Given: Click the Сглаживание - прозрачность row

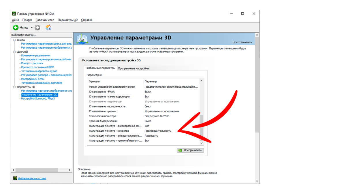Looking at the screenshot, I should click(x=143, y=106).
